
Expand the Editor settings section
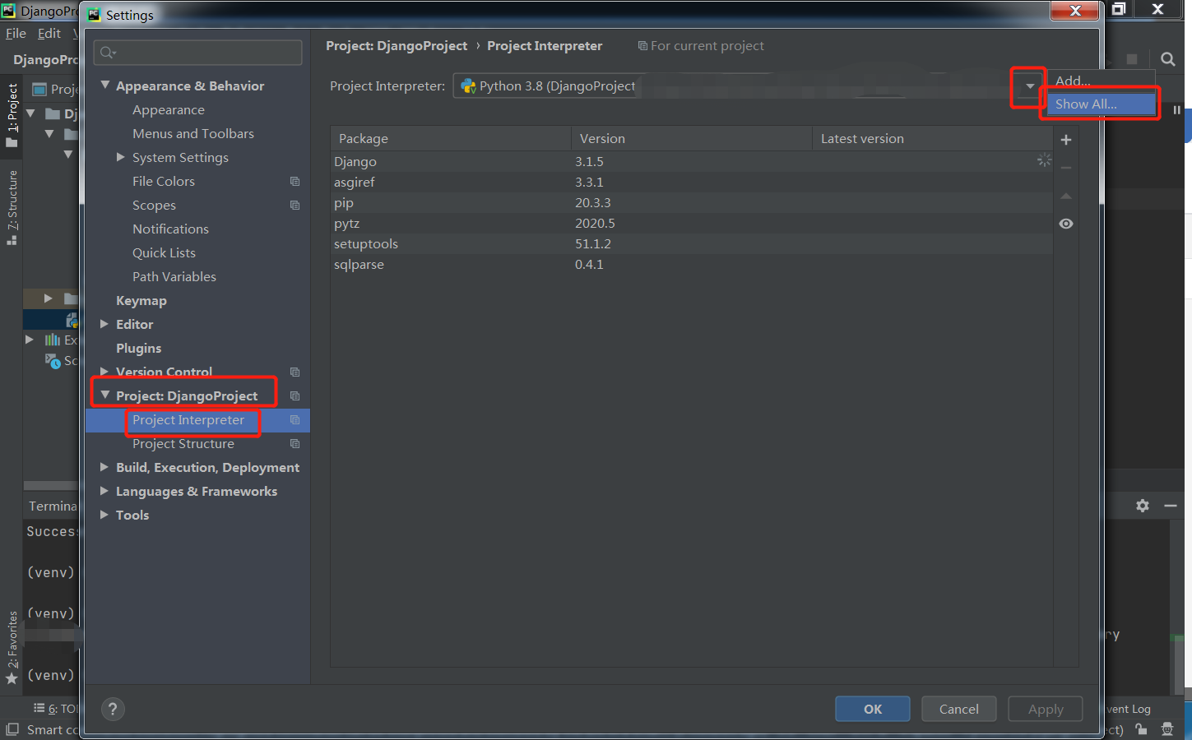pos(104,324)
